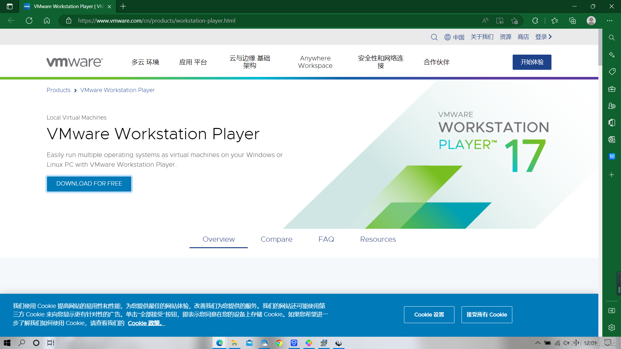This screenshot has width=621, height=349.
Task: Open sidebar Tools briefcase icon
Action: tap(612, 89)
